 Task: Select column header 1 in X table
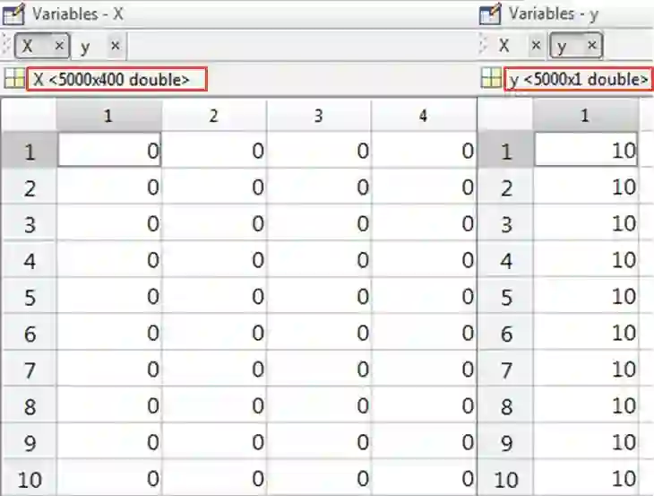click(x=109, y=115)
